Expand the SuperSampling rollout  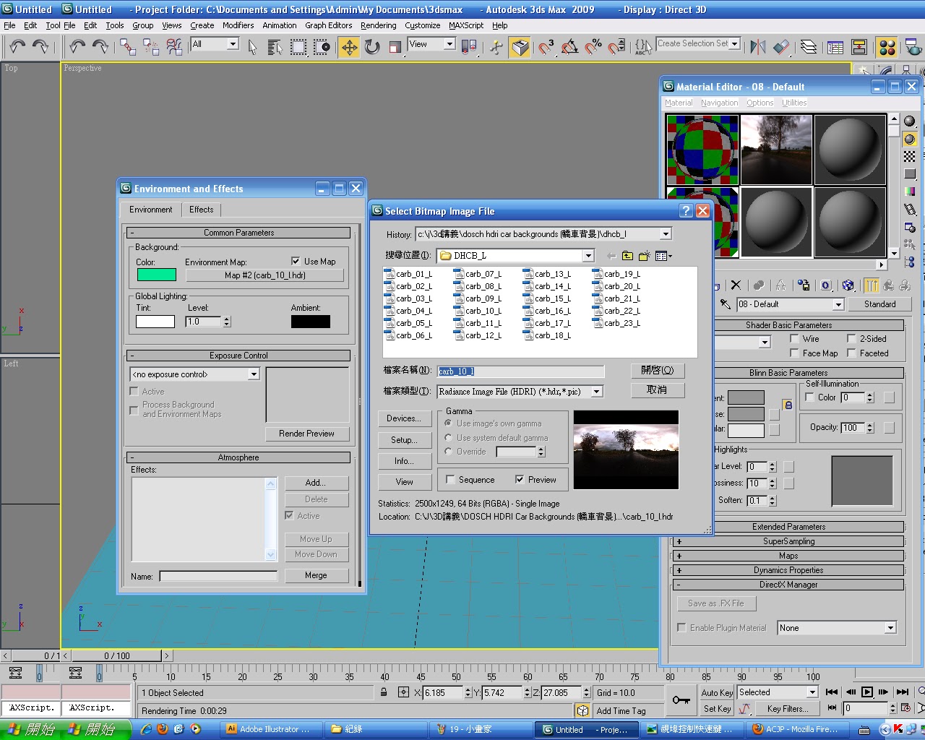(788, 541)
